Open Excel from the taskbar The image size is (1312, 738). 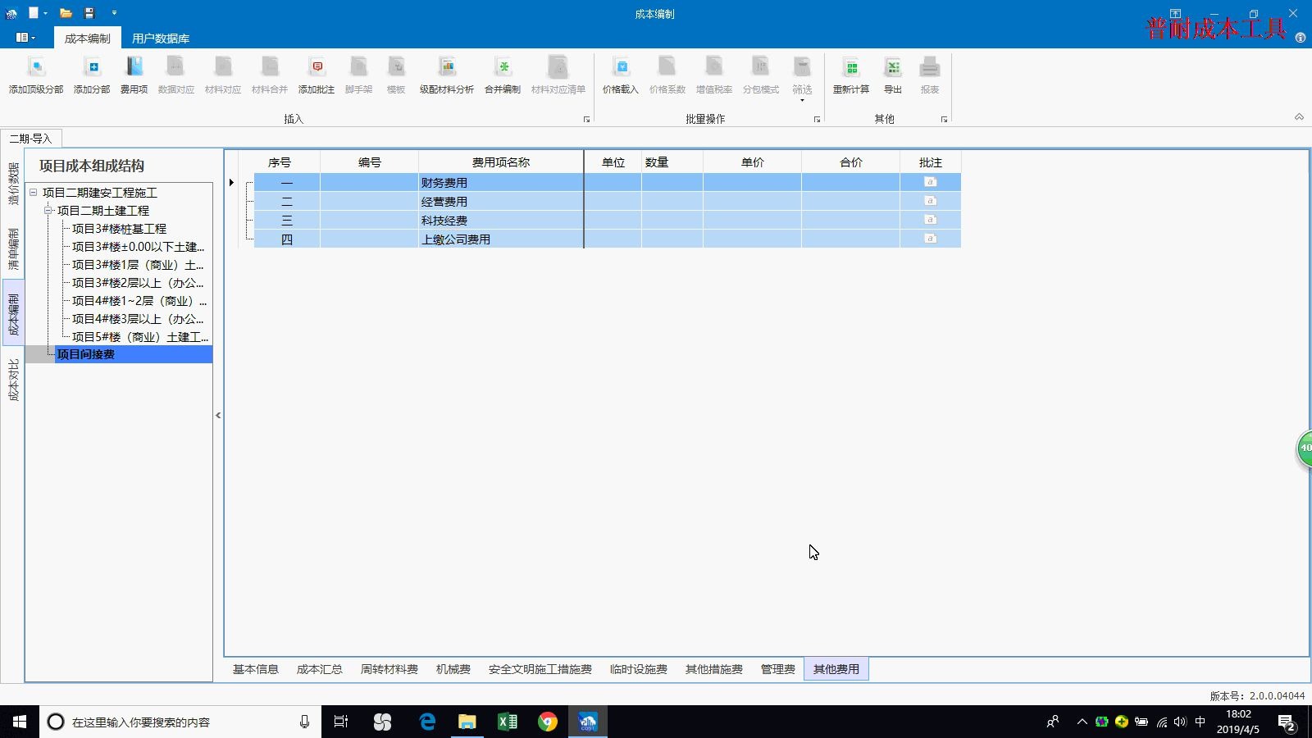point(508,722)
